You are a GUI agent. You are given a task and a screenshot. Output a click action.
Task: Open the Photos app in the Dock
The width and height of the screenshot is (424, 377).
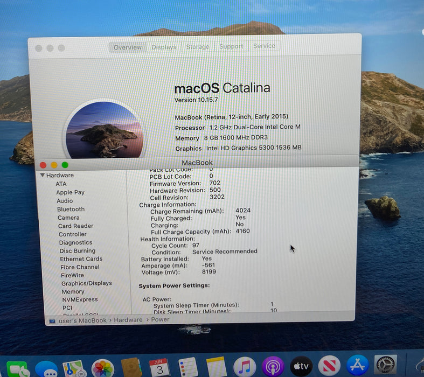(103, 368)
